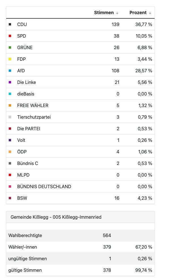Click the Tierschutzpartei party name
Screen dimensions: 171x280
pos(34,117)
